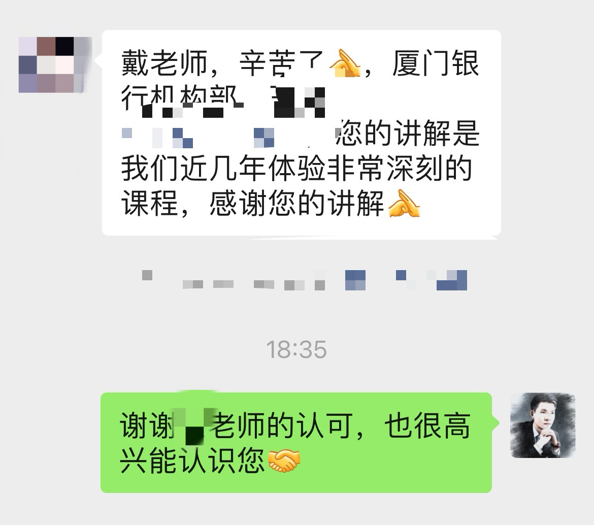Click the blurred gray-blue line below white bubble
Viewport: 594px width, 525px height.
(x=304, y=280)
